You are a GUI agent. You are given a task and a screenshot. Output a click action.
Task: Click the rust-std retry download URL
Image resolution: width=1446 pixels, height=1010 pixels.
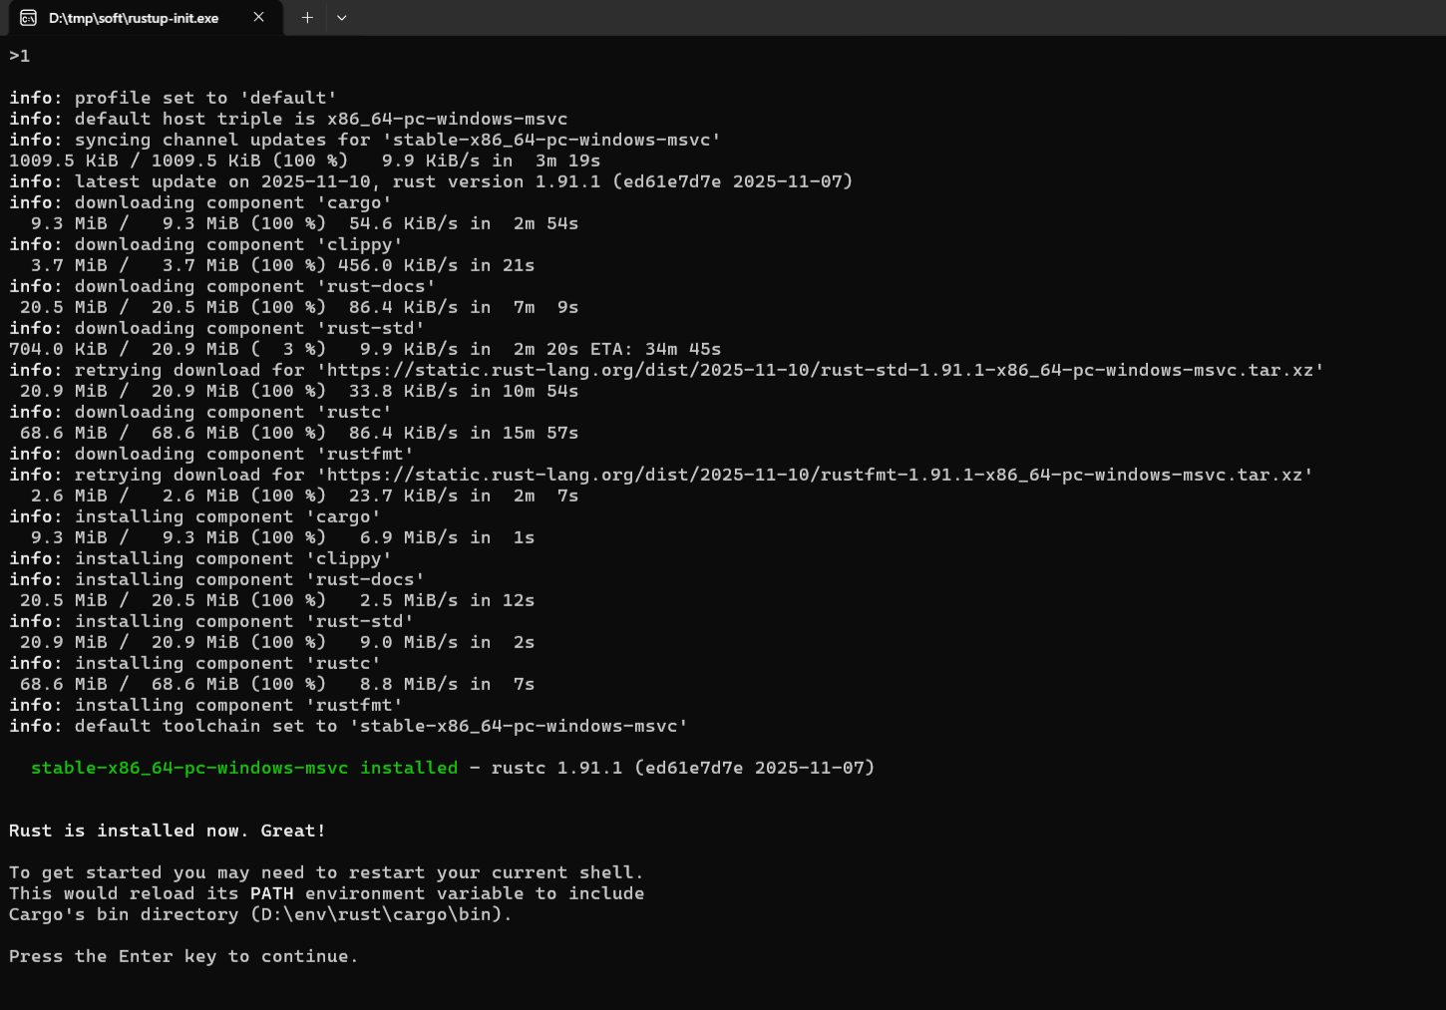pos(821,370)
